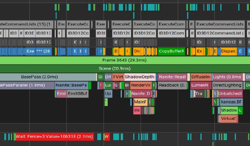Click the EmitGBuf event block
The width and height of the screenshot is (250, 146).
click(78, 94)
